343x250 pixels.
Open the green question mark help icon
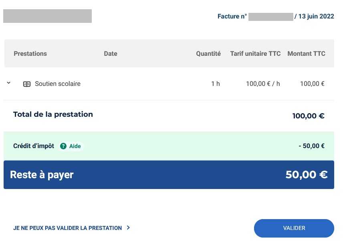coord(63,146)
